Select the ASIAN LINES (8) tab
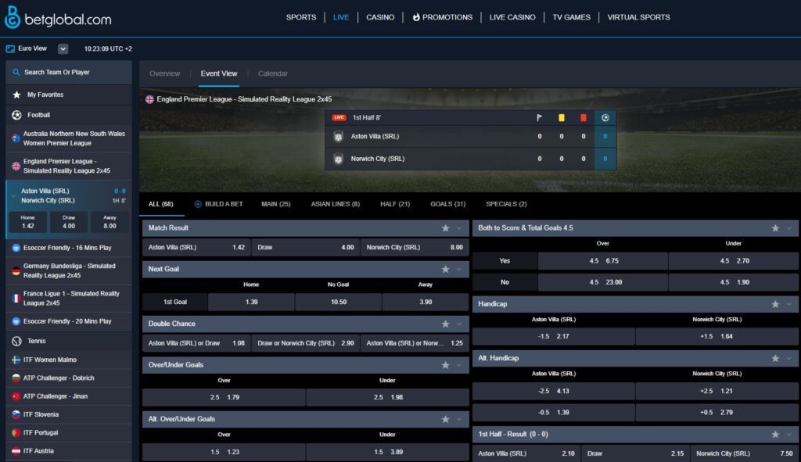 [x=335, y=204]
